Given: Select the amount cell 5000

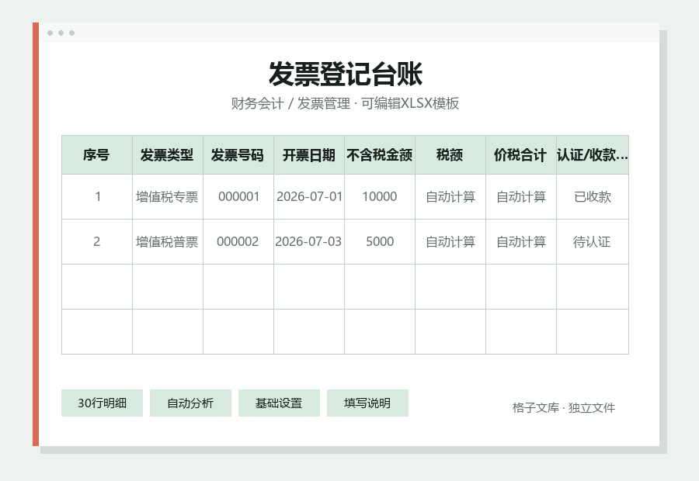Looking at the screenshot, I should pos(380,242).
